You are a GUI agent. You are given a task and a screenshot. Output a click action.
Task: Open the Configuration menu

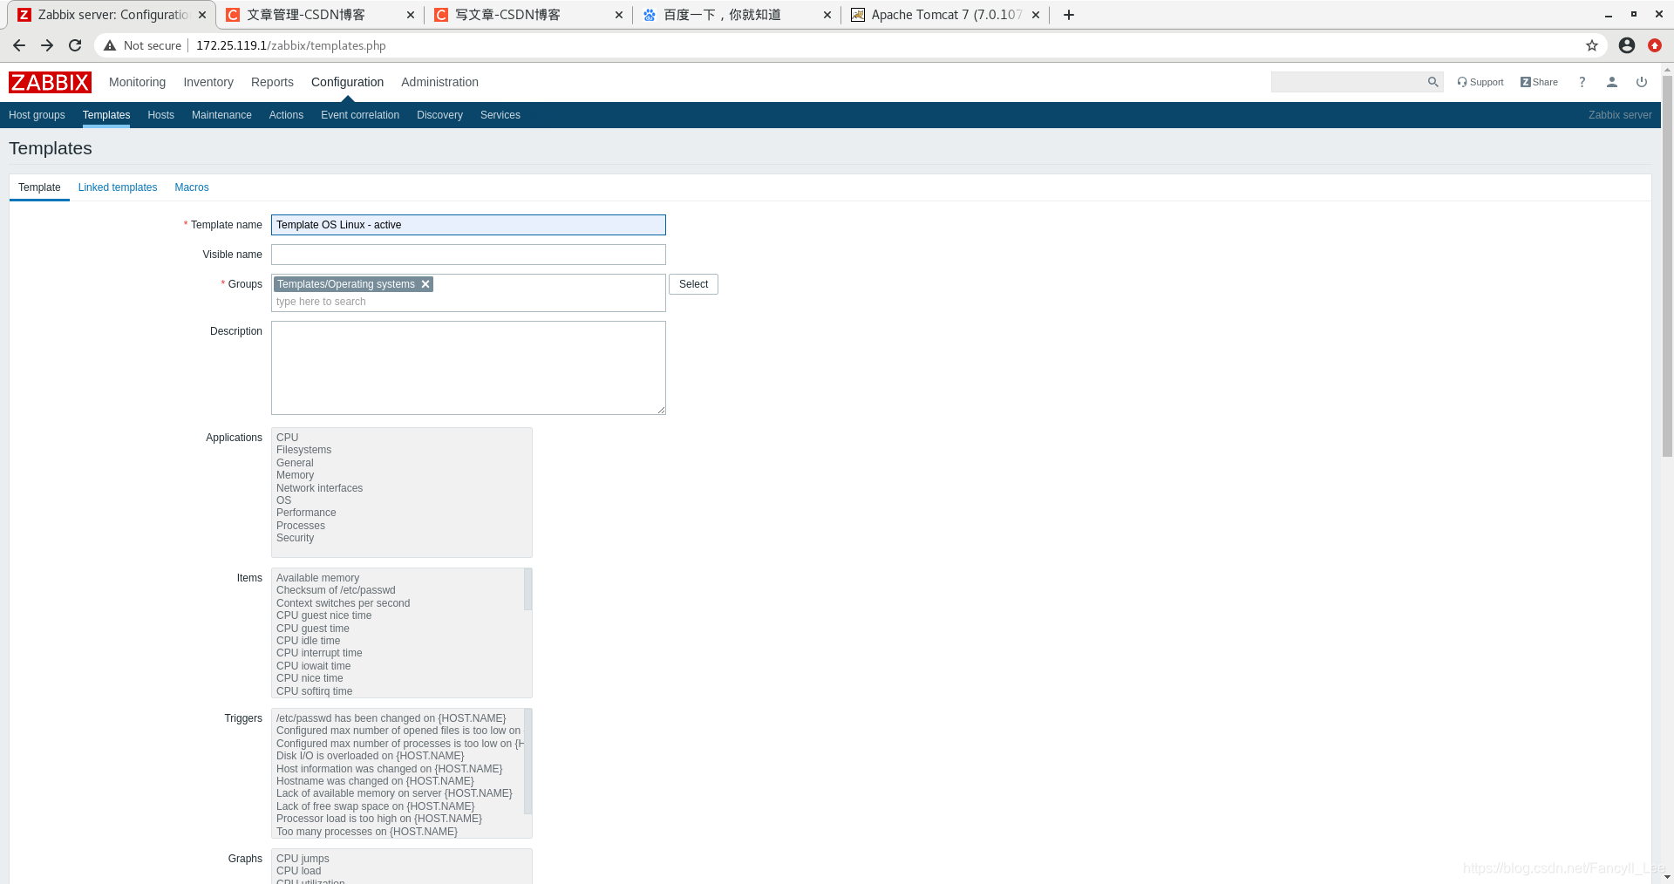coord(347,82)
